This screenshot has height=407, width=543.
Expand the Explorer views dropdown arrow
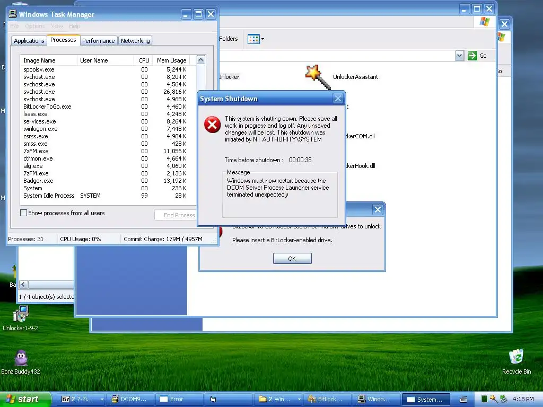click(262, 39)
